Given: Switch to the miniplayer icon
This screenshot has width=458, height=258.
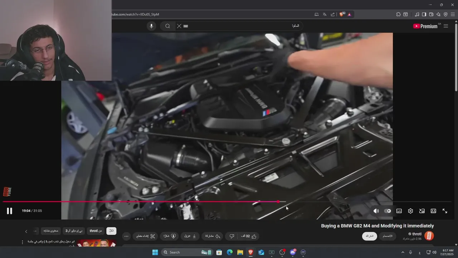Looking at the screenshot, I should point(422,211).
